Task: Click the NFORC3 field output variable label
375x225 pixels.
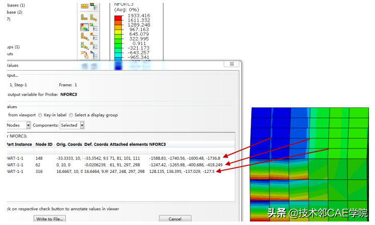Action: point(69,94)
